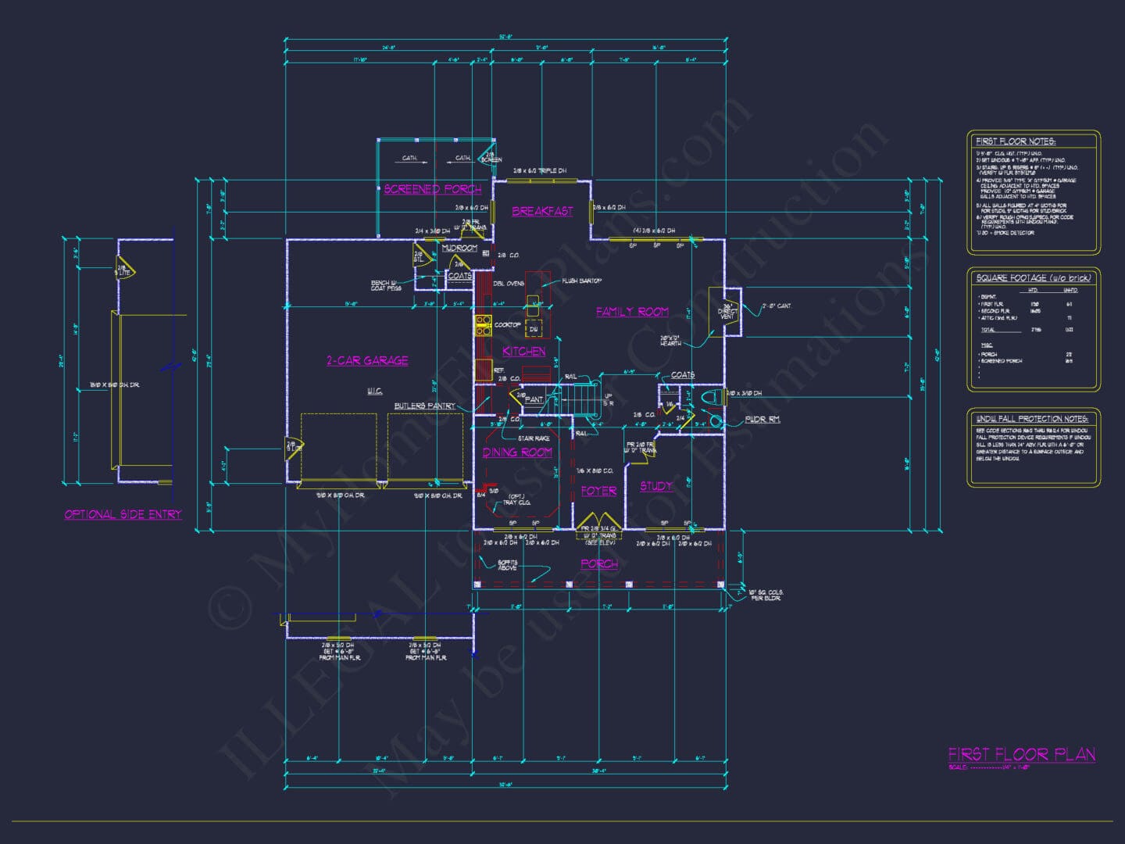The width and height of the screenshot is (1125, 844).
Task: Select the PANT. pantry label
Action: (x=534, y=399)
